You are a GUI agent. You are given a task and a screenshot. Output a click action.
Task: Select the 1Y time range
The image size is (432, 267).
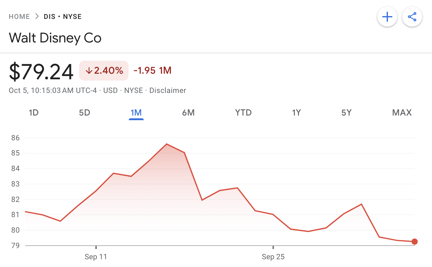click(x=296, y=112)
